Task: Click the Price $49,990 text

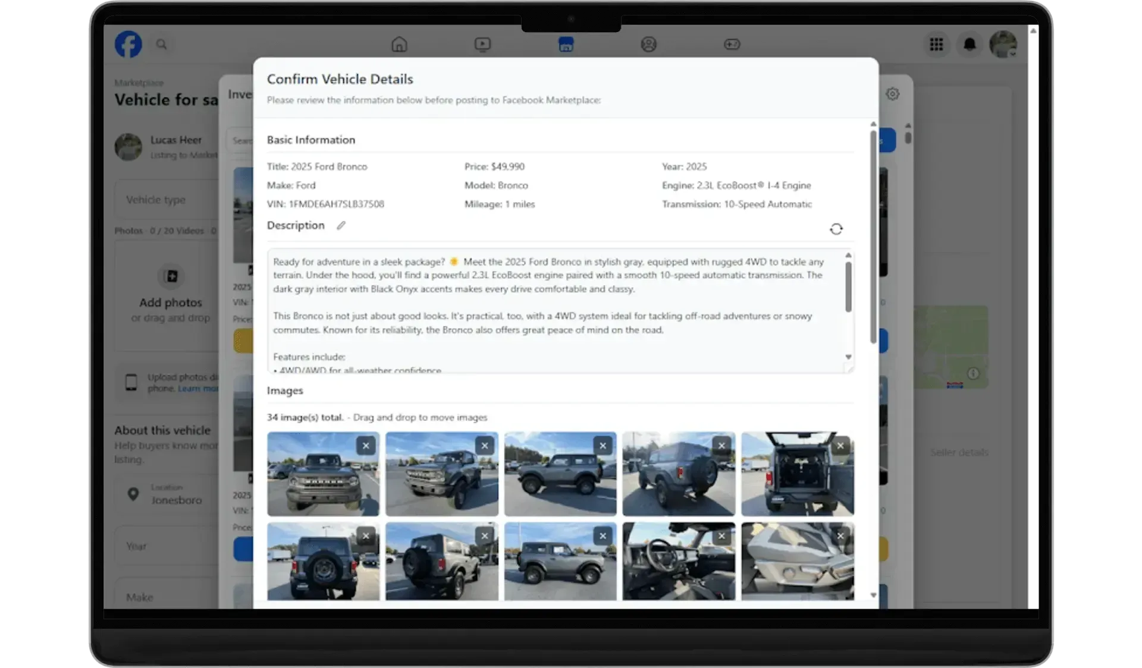Action: (x=495, y=166)
